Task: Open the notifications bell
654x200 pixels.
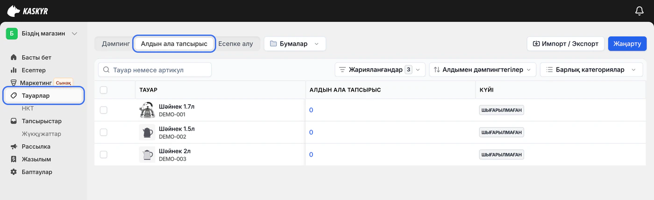Action: point(640,11)
